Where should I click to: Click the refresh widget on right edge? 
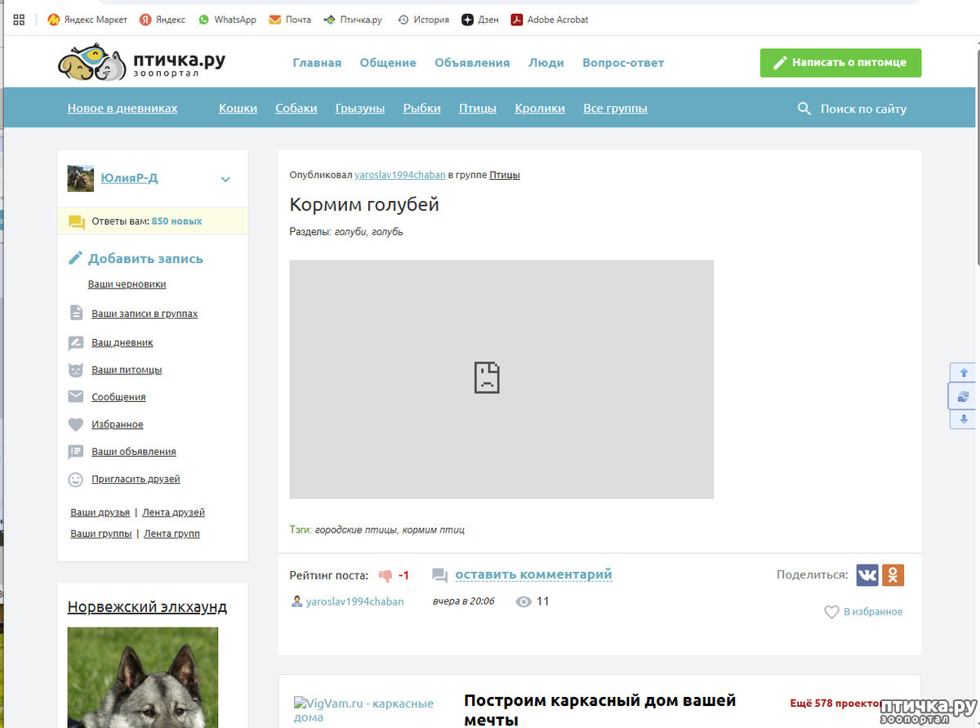(x=964, y=396)
